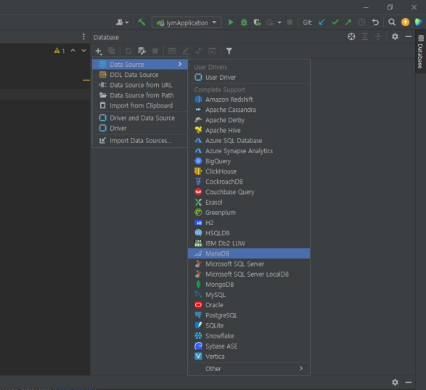Image resolution: width=426 pixels, height=390 pixels.
Task: Select BigQuery data source
Action: coord(249,161)
